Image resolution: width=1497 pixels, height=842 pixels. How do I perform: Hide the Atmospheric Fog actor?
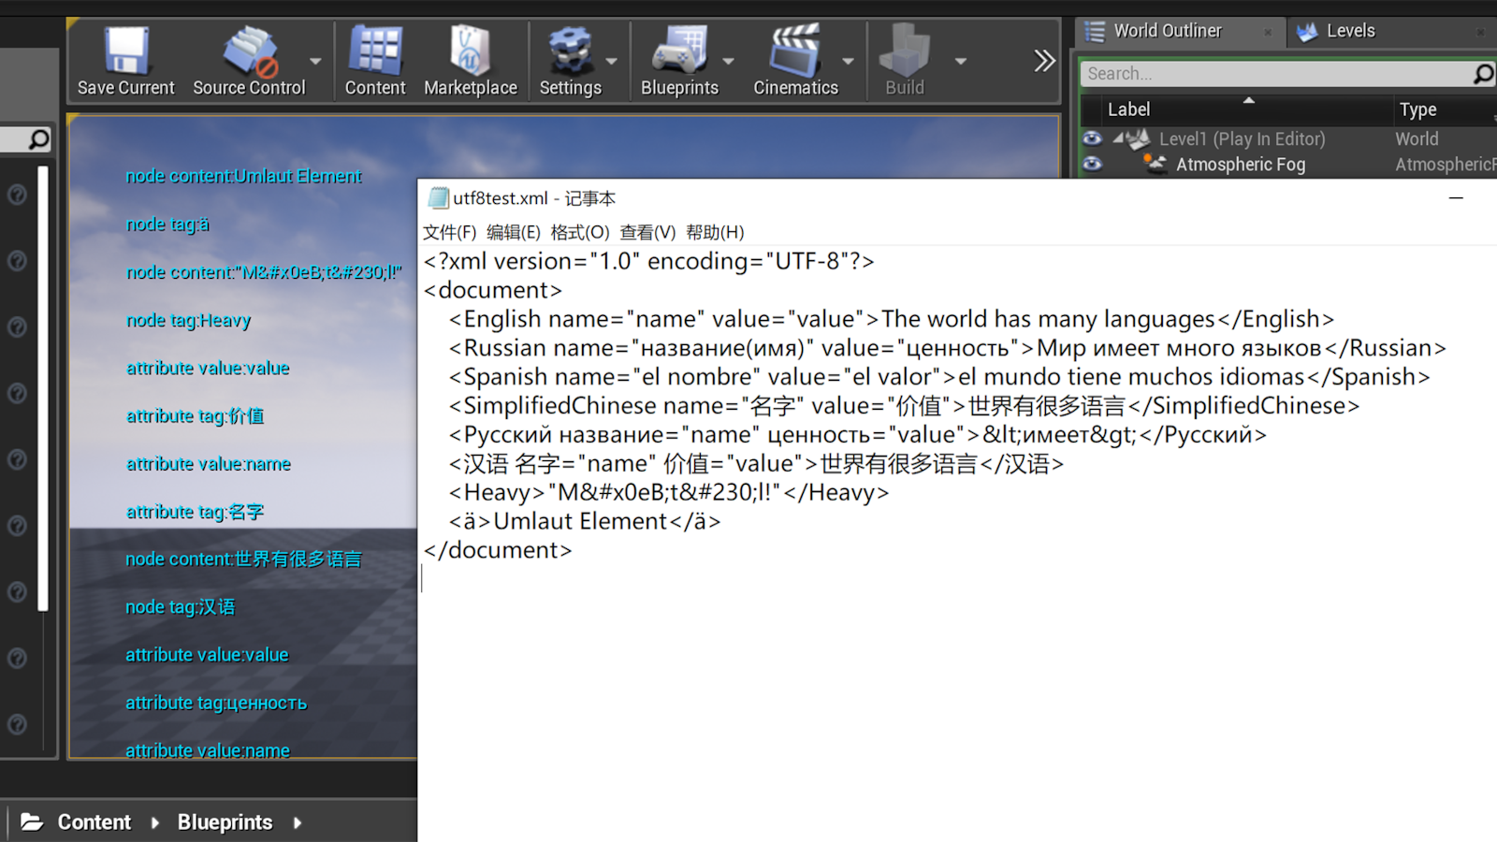1092,164
